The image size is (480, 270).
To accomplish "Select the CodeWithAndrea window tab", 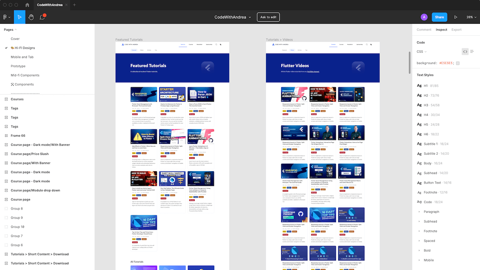I will (x=52, y=5).
